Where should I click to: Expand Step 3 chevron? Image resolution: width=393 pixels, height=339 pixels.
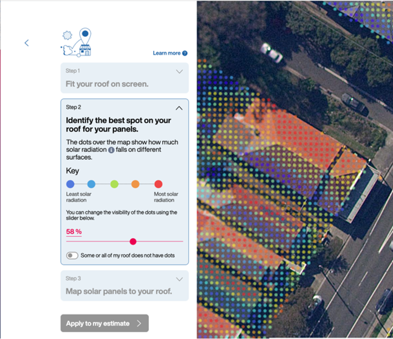[179, 279]
